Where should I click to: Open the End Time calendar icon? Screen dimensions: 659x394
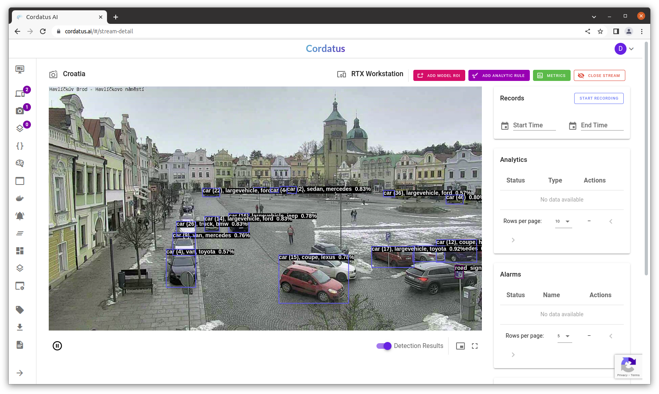(573, 126)
